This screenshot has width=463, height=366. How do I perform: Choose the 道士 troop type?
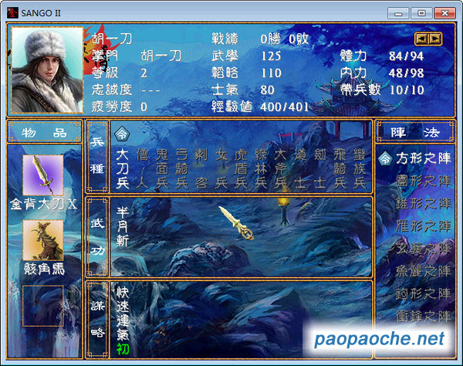300,169
